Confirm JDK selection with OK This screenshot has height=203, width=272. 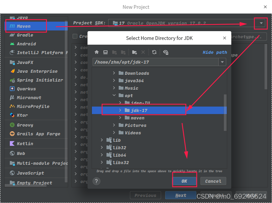pos(184,181)
